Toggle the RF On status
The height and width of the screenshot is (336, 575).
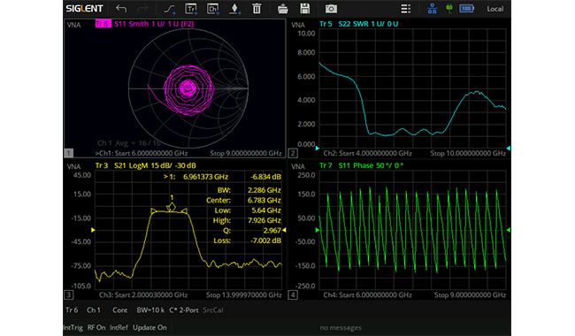tap(96, 327)
